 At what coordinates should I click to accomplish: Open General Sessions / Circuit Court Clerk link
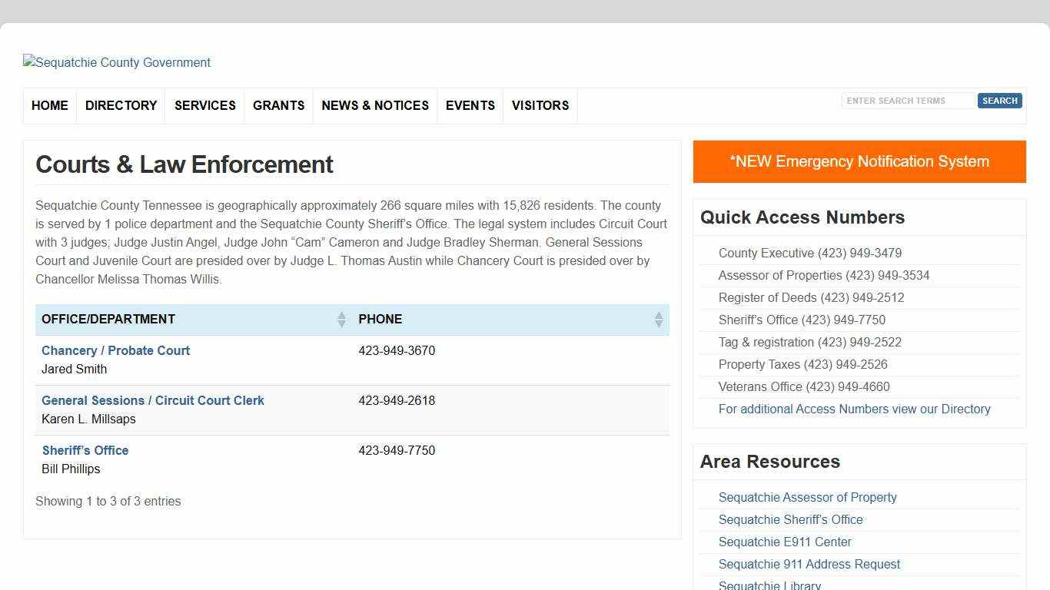click(x=153, y=400)
